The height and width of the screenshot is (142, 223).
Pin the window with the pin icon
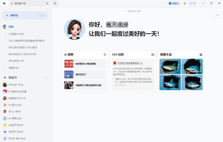pos(185,3)
